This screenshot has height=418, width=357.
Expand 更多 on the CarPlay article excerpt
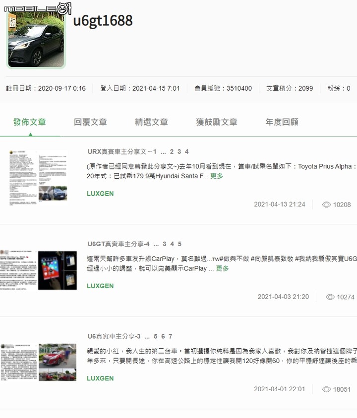coord(222,268)
